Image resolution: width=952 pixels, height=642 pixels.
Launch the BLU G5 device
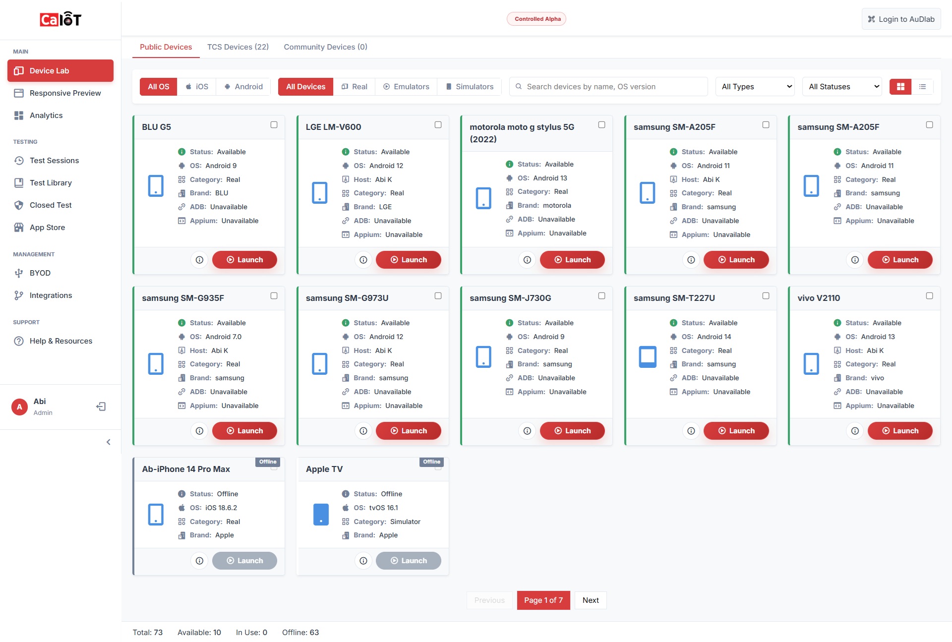tap(244, 260)
